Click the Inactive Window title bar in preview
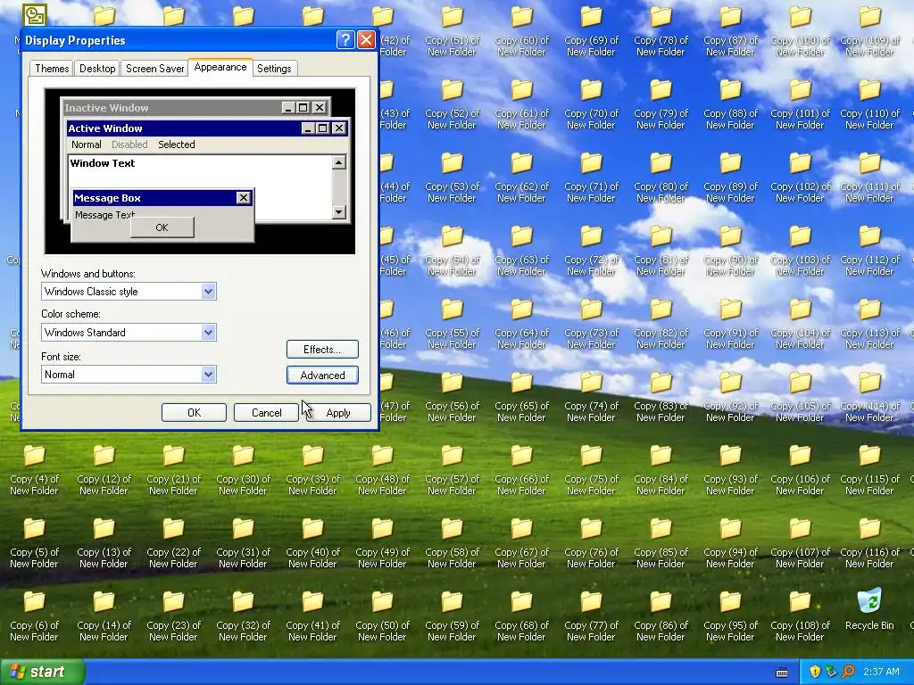Image resolution: width=914 pixels, height=685 pixels. click(x=195, y=108)
